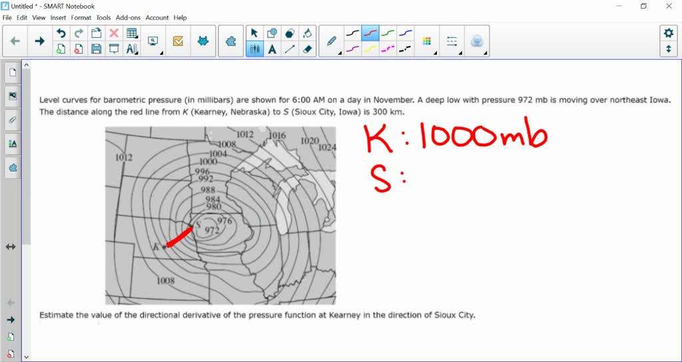The height and width of the screenshot is (362, 682).
Task: Open the Insert menu
Action: (59, 18)
